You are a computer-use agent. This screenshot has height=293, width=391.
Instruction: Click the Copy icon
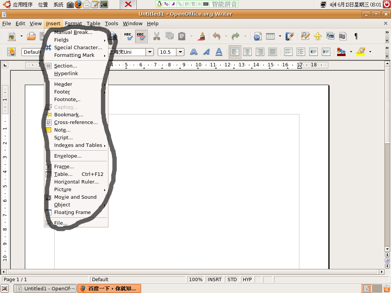point(170,36)
